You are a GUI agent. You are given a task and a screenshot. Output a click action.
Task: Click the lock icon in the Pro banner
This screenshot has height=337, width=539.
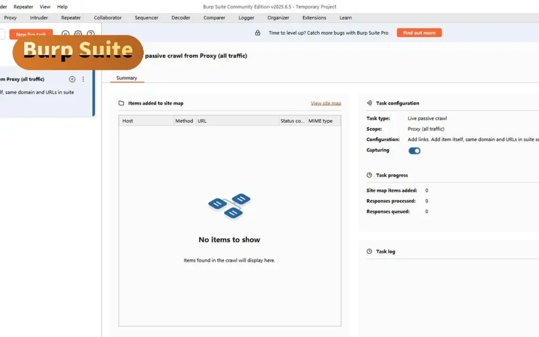tap(257, 33)
